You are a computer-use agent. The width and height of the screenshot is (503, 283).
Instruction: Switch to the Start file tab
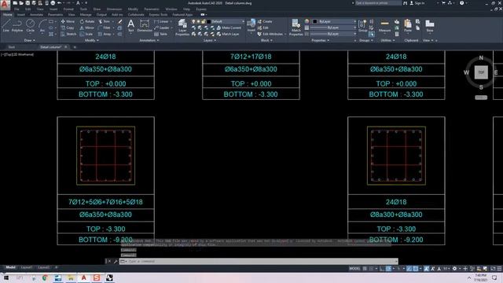pyautogui.click(x=12, y=47)
